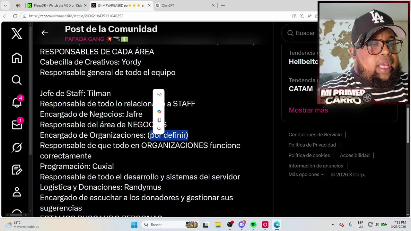411x231 pixels.
Task: Open the red app icon next to Spotify
Action: 265,225
